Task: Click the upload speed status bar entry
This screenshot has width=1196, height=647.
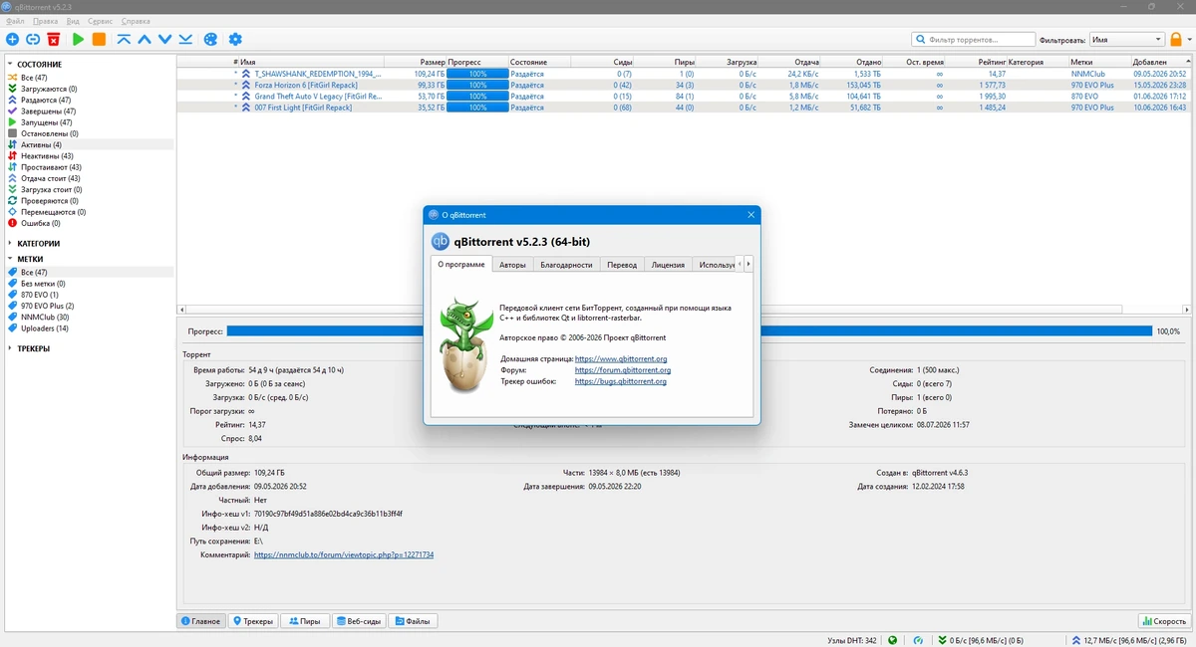Action: (x=1128, y=640)
